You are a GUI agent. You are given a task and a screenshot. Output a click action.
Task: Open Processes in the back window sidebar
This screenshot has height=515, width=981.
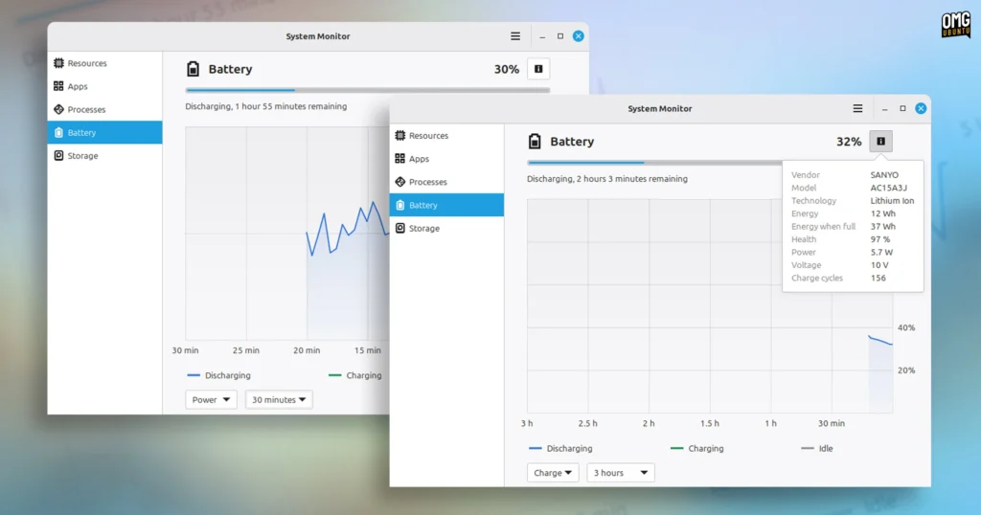coord(104,109)
